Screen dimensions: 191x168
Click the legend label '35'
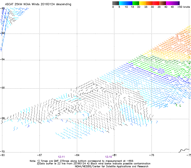tap(159, 7)
